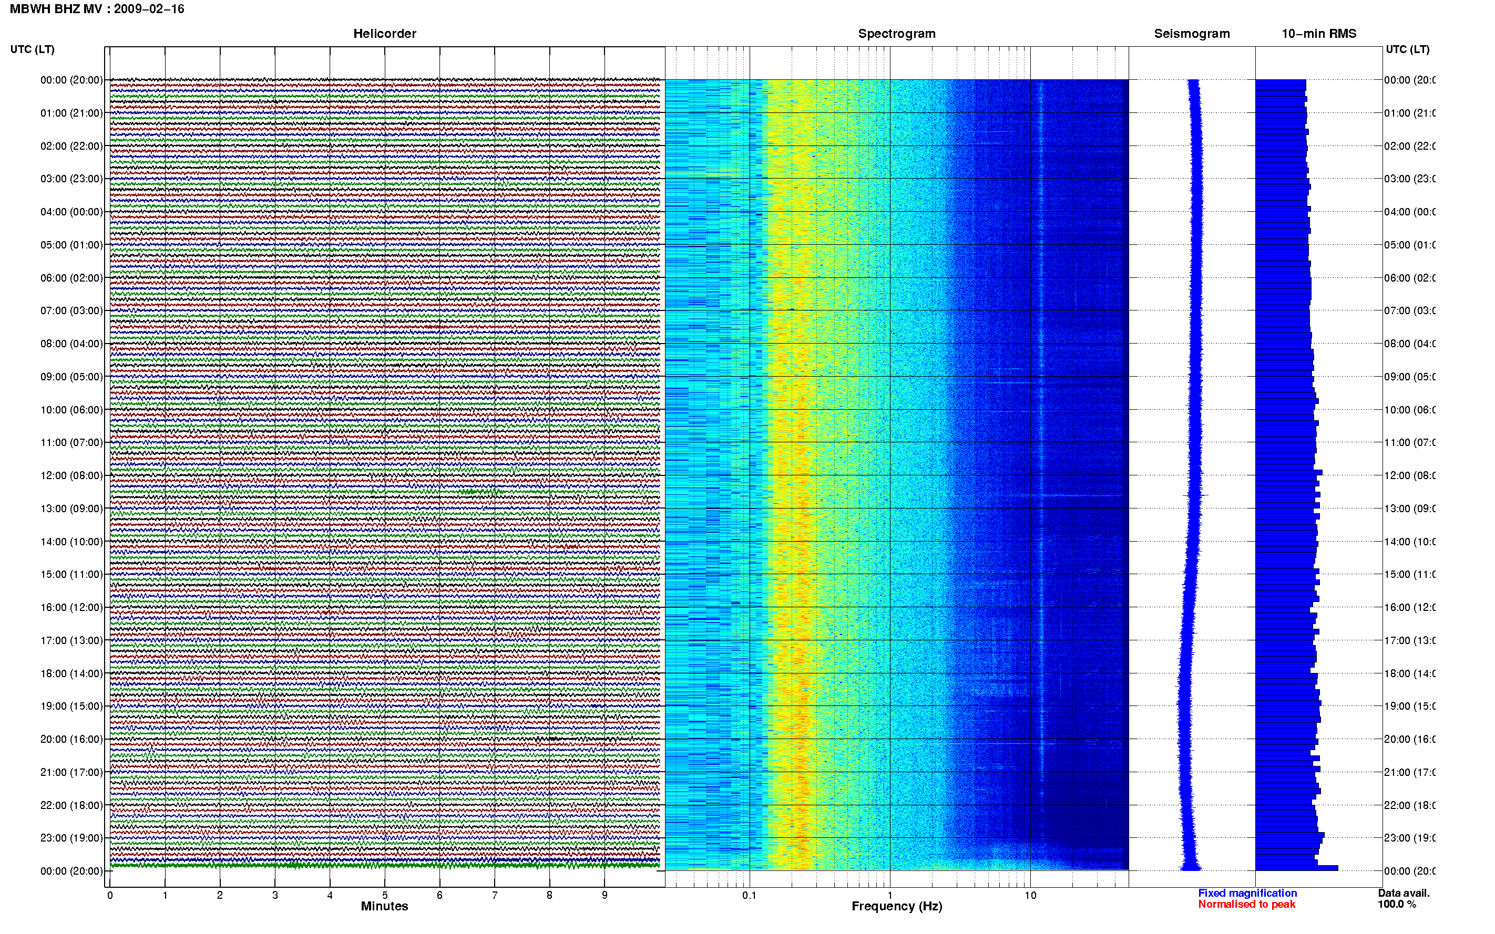Click the left '20:00 (16:00)' time label
The image size is (1495, 934).
pyautogui.click(x=71, y=740)
